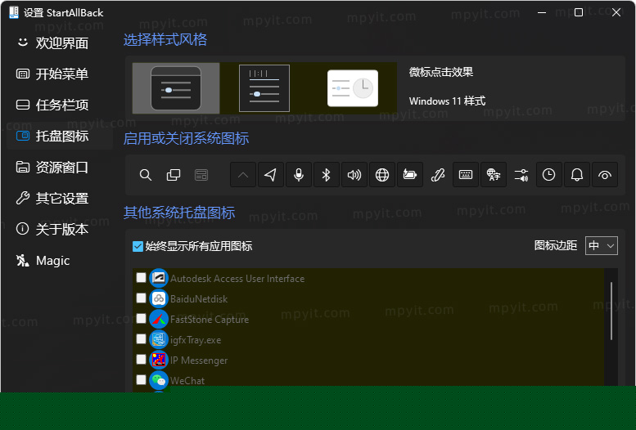
Task: Toggle the Search system icon
Action: point(145,175)
